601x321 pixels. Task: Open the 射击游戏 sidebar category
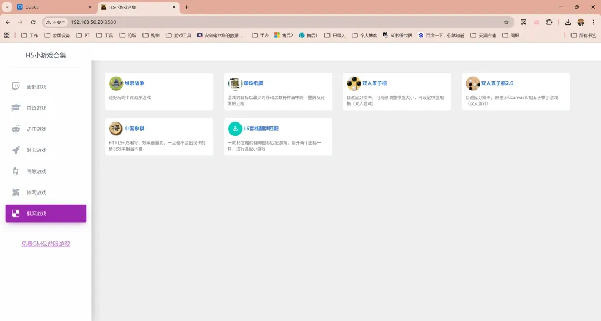(x=36, y=150)
